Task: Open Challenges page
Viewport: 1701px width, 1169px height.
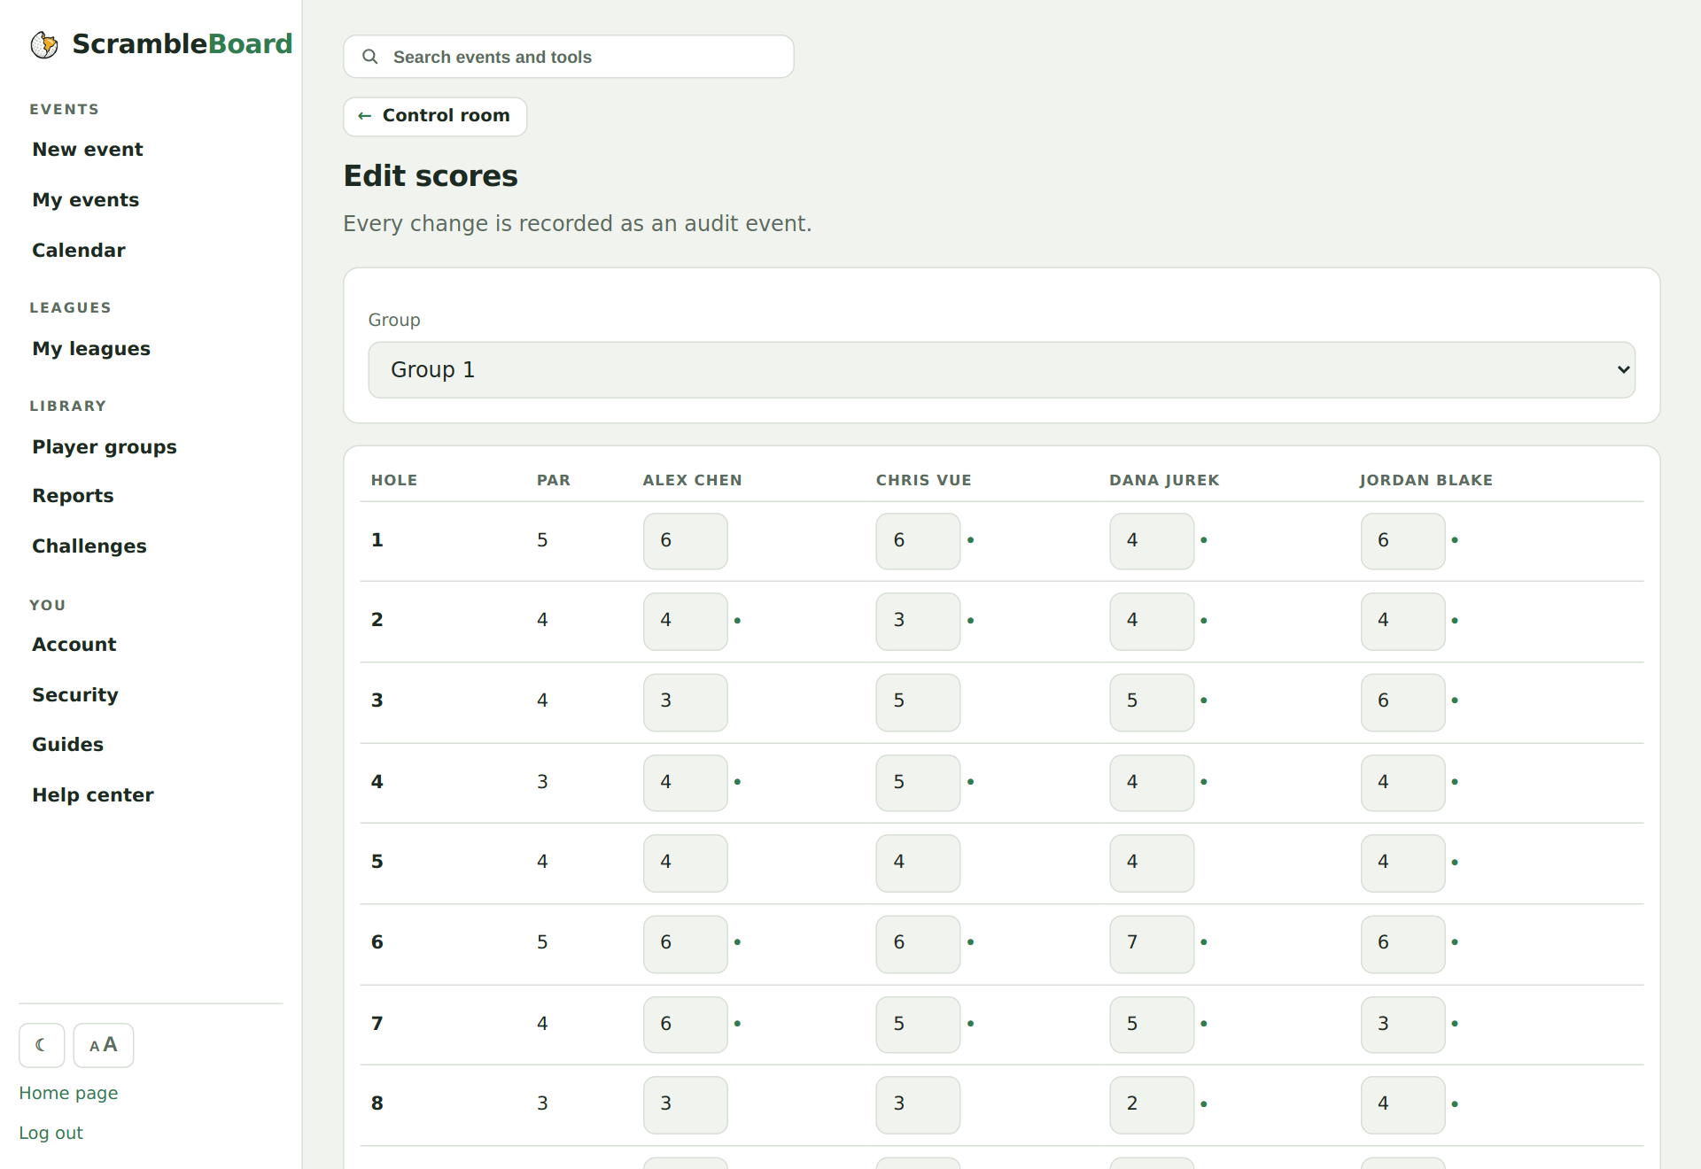Action: (x=89, y=546)
